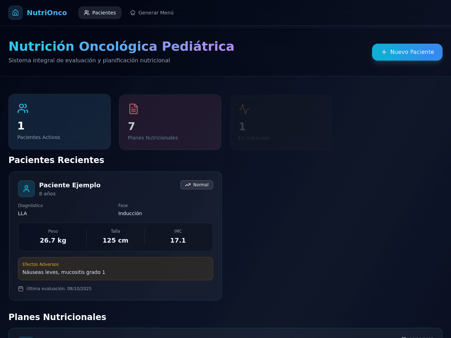Click the document icon in Planes Nutricionales card
The image size is (451, 338).
click(134, 109)
